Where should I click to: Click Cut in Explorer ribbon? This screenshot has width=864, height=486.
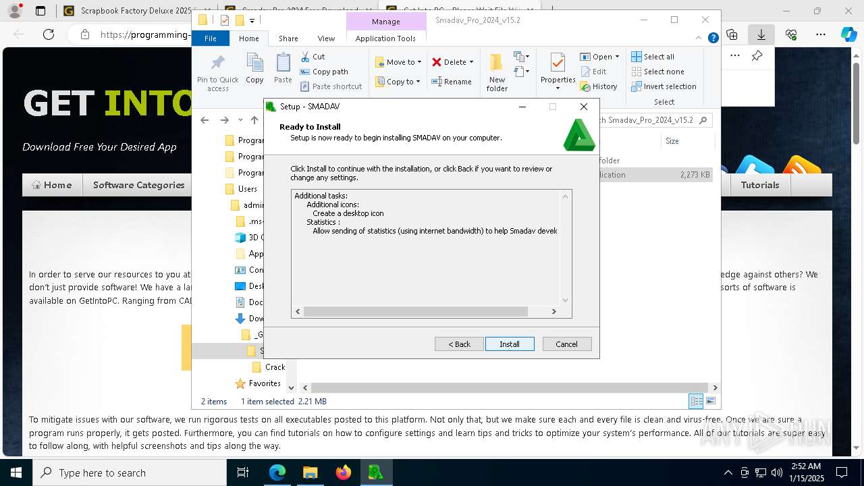coord(313,57)
